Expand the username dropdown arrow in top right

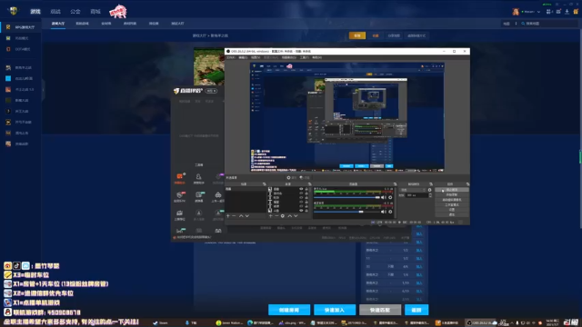coord(539,12)
